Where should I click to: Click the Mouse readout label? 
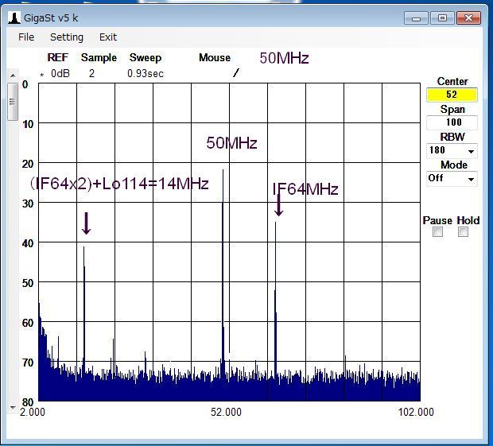(x=215, y=57)
